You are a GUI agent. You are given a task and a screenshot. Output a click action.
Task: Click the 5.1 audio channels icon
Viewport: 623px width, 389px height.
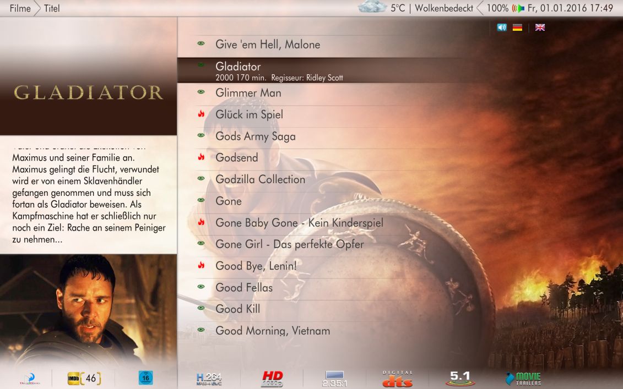click(460, 379)
